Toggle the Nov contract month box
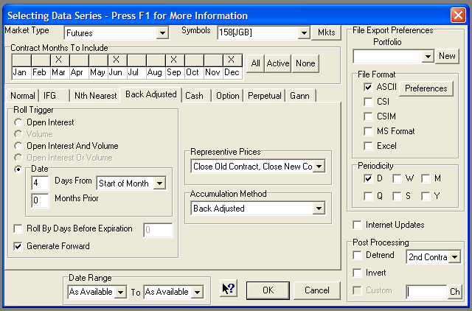Screen dimensions: 472x311 pos(213,60)
